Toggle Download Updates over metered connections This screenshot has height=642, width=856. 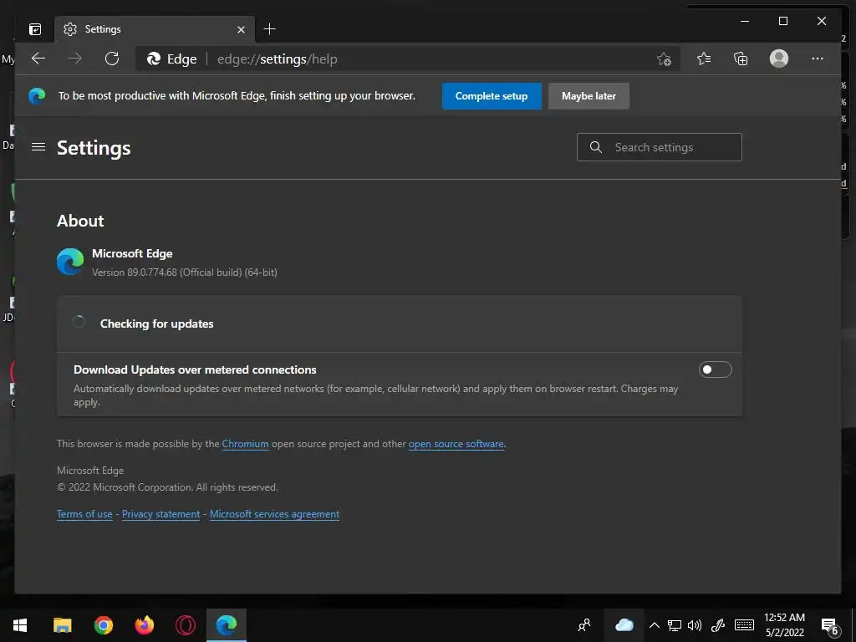[716, 369]
